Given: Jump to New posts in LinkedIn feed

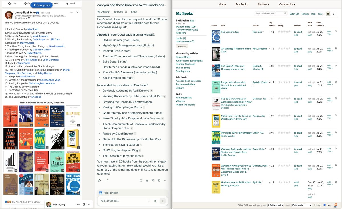Looking at the screenshot, I should pyautogui.click(x=41, y=5).
